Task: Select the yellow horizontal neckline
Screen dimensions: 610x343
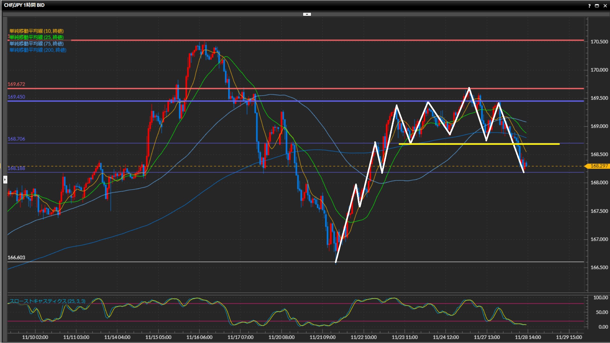Action: [540, 144]
